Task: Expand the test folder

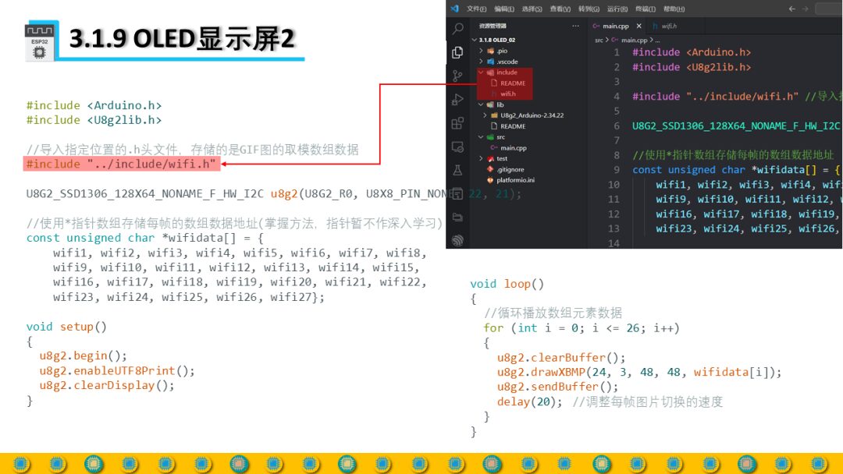Action: click(481, 158)
